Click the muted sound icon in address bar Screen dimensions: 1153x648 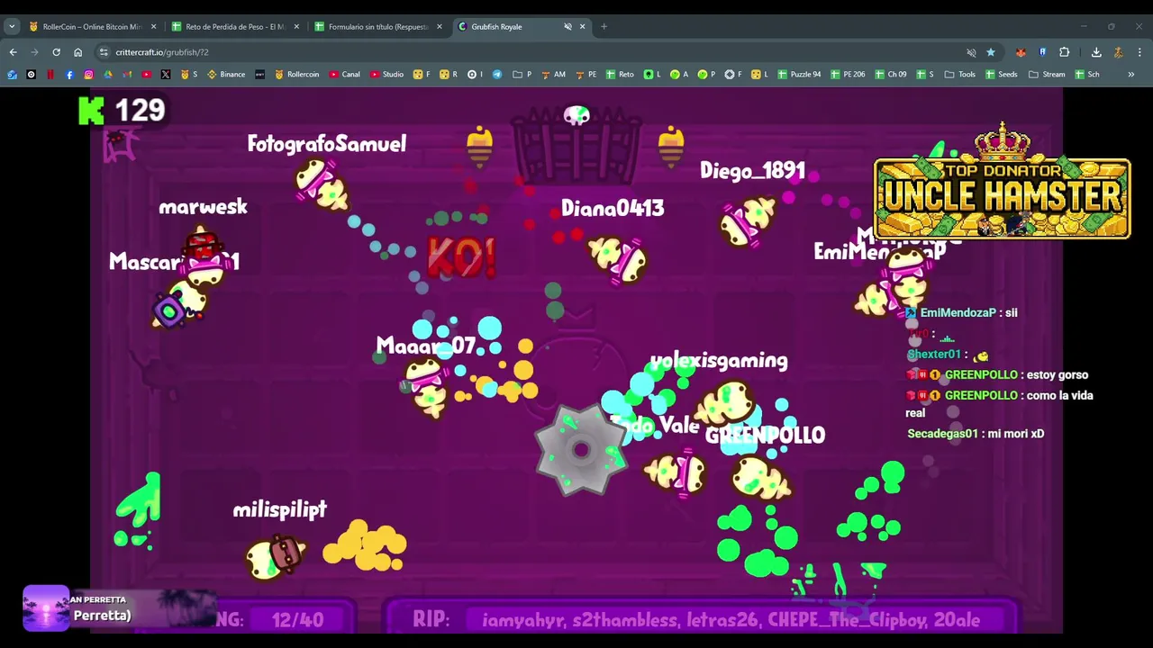tap(971, 52)
